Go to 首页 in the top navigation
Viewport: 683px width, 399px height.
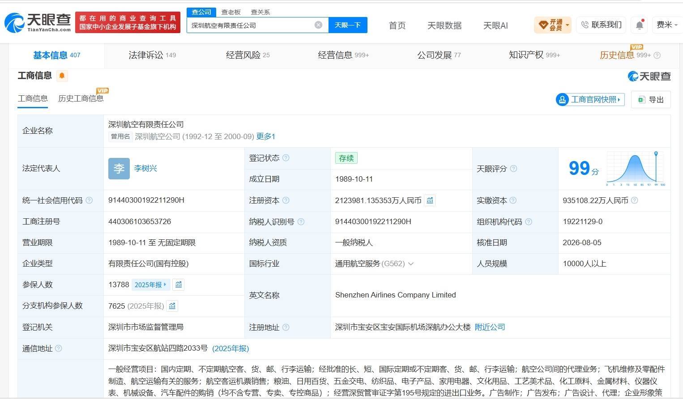[x=397, y=25]
